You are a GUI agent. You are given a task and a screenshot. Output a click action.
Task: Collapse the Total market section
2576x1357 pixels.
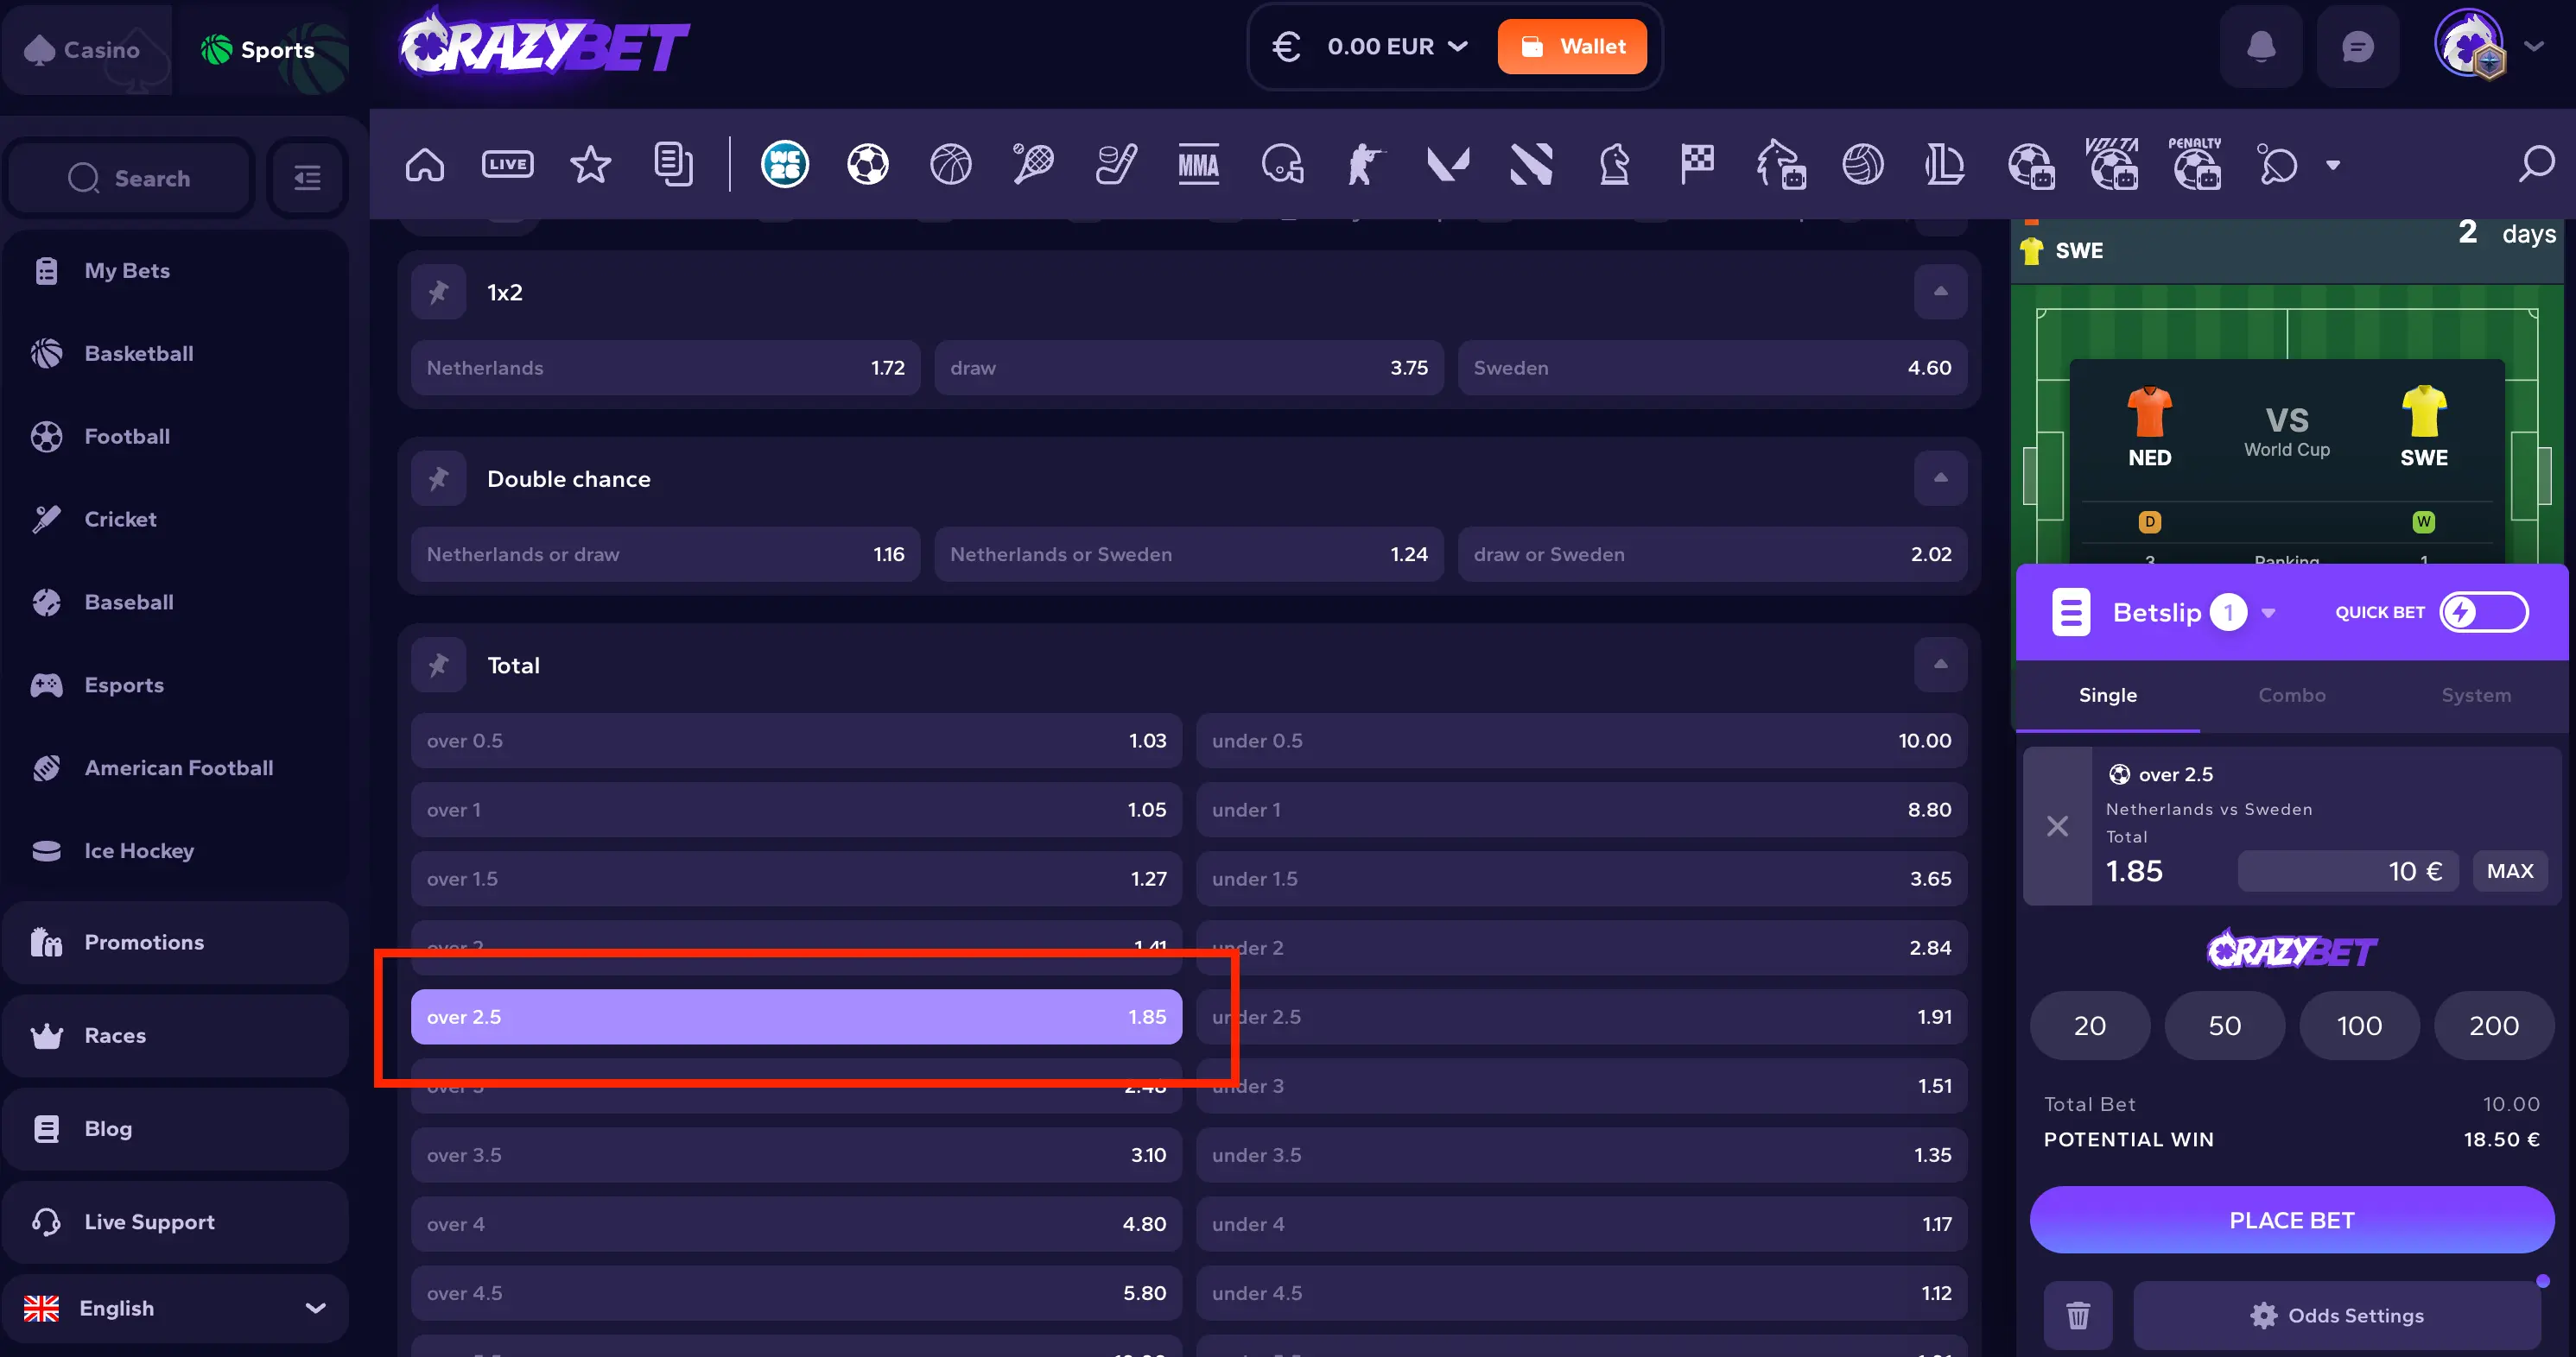pos(1940,665)
